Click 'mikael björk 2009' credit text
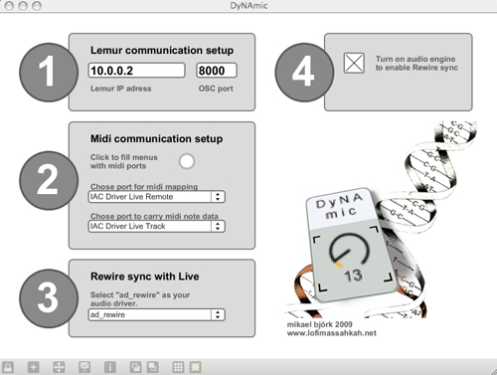Image resolution: width=497 pixels, height=375 pixels. pyautogui.click(x=320, y=324)
